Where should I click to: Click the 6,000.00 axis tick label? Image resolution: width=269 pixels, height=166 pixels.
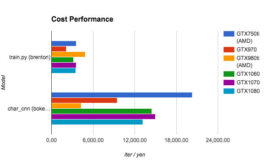[x=93, y=140]
